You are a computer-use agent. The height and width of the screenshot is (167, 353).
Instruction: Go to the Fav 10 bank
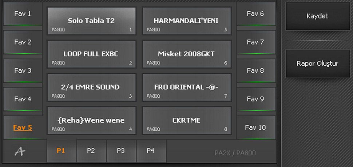[x=256, y=127]
